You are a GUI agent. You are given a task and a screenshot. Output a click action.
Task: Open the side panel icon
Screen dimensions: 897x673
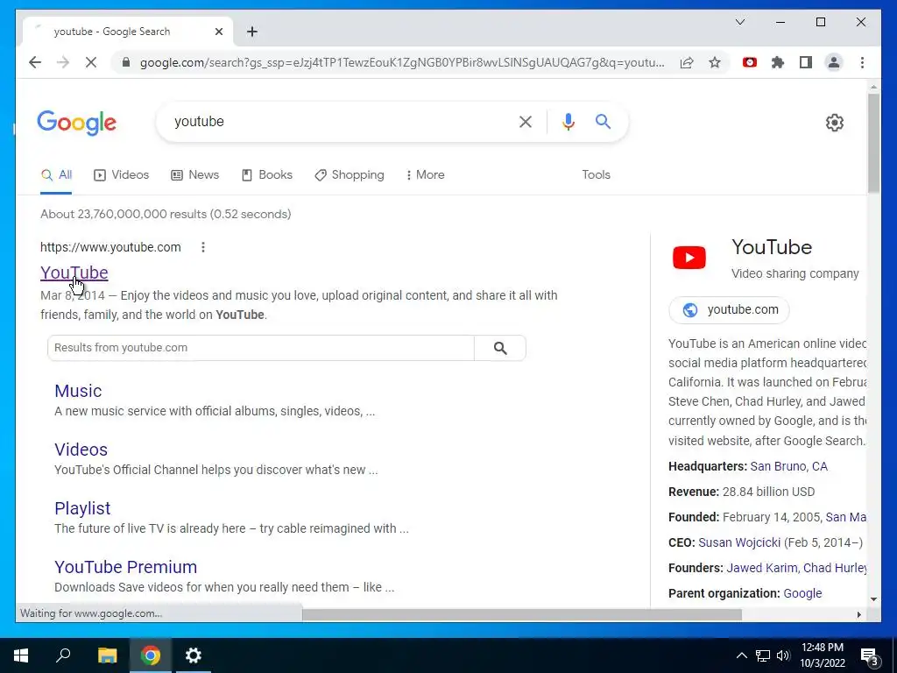click(x=806, y=62)
